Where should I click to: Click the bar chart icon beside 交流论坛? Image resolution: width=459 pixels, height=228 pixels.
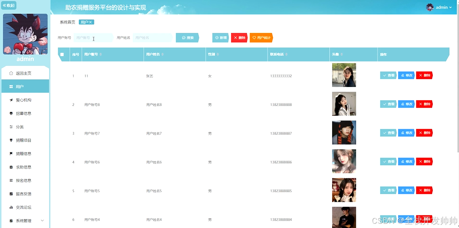tap(11, 207)
